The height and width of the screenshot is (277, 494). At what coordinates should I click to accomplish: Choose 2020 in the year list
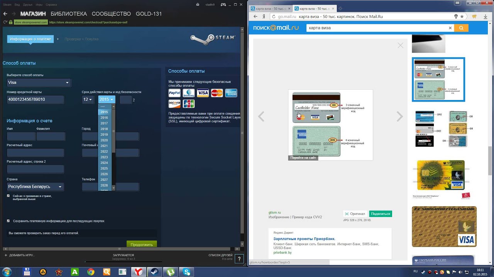104,140
